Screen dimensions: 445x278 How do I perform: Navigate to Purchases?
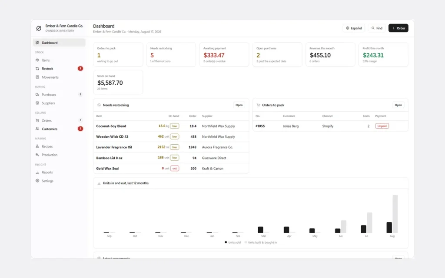point(59,94)
